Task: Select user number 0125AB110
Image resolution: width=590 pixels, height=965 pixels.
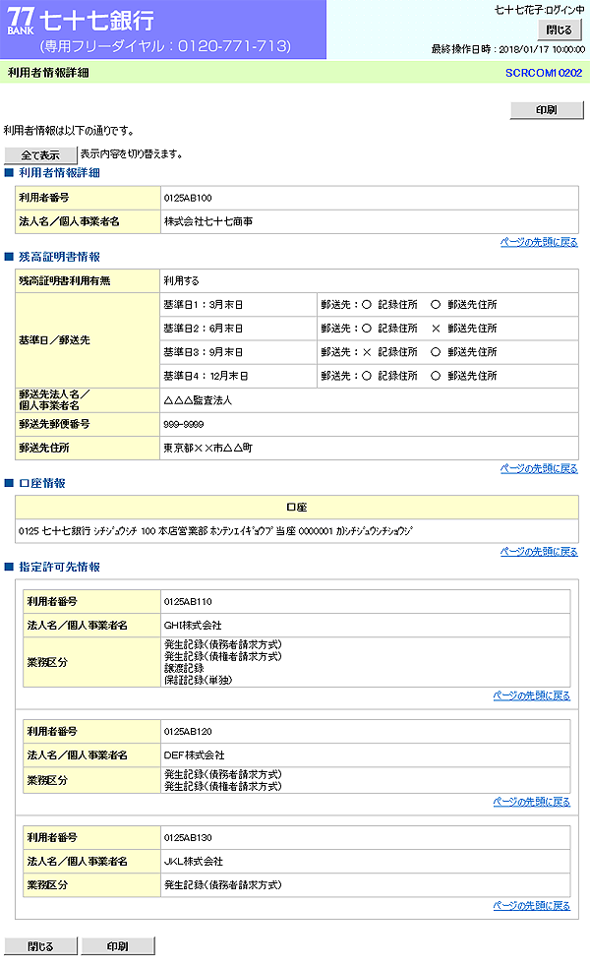Action: [x=188, y=601]
